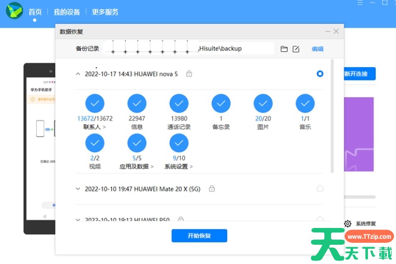Uncheck the Call Log item (13980)
Viewport: 396px width, 264px height.
[179, 104]
